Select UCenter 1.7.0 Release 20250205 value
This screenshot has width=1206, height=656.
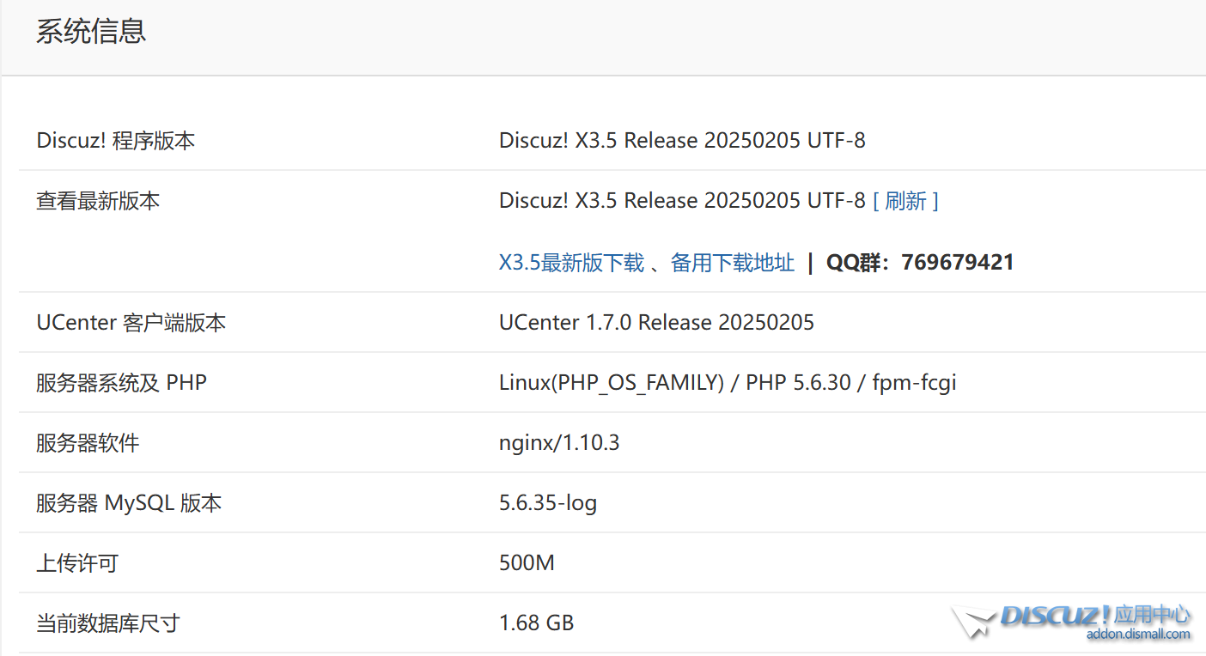point(656,323)
